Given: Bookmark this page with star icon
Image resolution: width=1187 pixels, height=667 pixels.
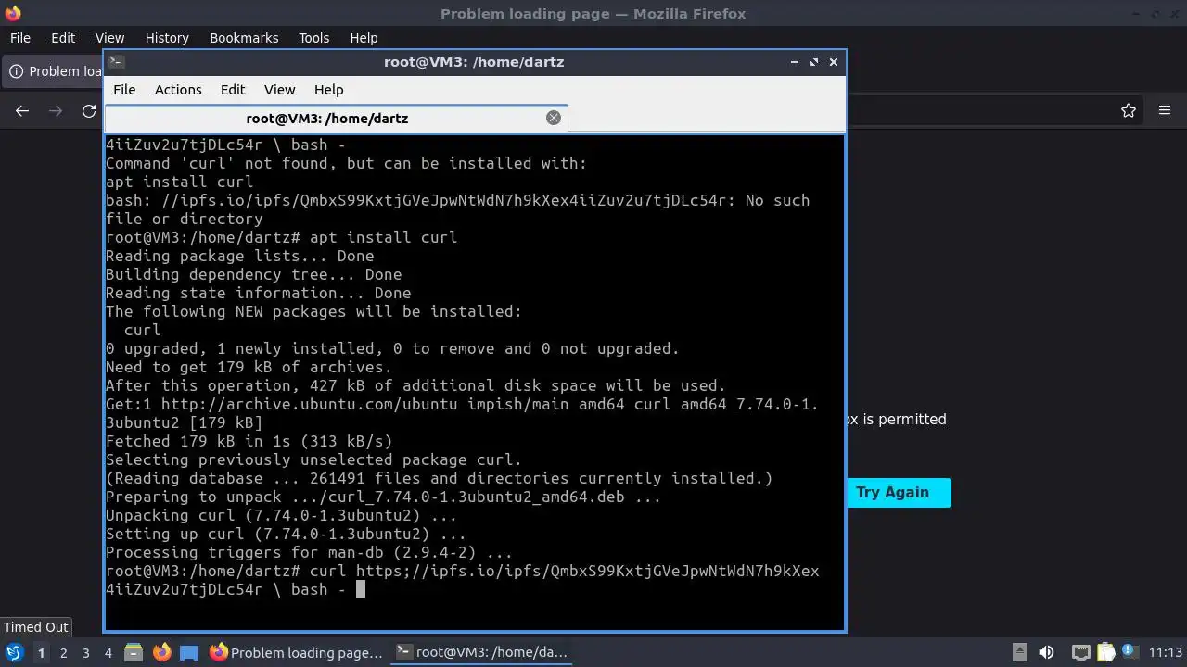Looking at the screenshot, I should tap(1129, 111).
